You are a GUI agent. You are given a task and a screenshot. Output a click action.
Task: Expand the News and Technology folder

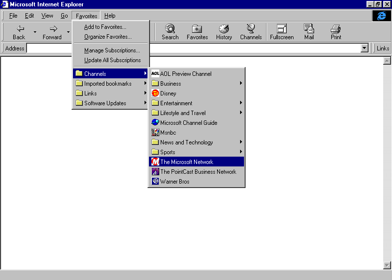(x=196, y=142)
